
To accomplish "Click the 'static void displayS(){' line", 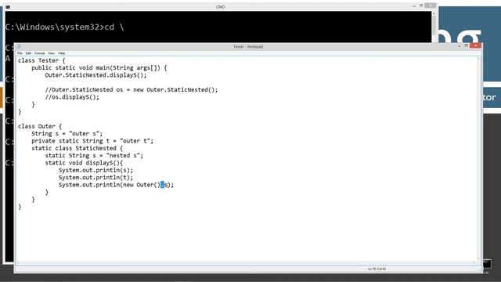I will click(x=84, y=163).
